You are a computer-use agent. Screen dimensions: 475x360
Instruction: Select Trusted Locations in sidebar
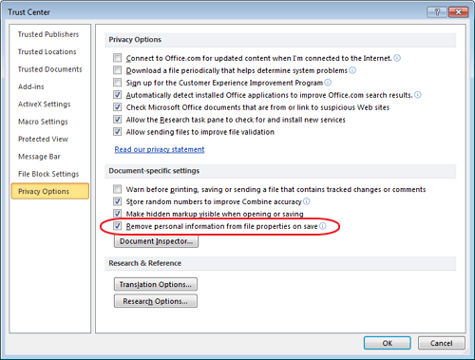coord(47,51)
